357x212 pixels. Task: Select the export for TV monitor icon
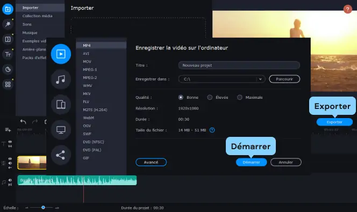point(61,130)
